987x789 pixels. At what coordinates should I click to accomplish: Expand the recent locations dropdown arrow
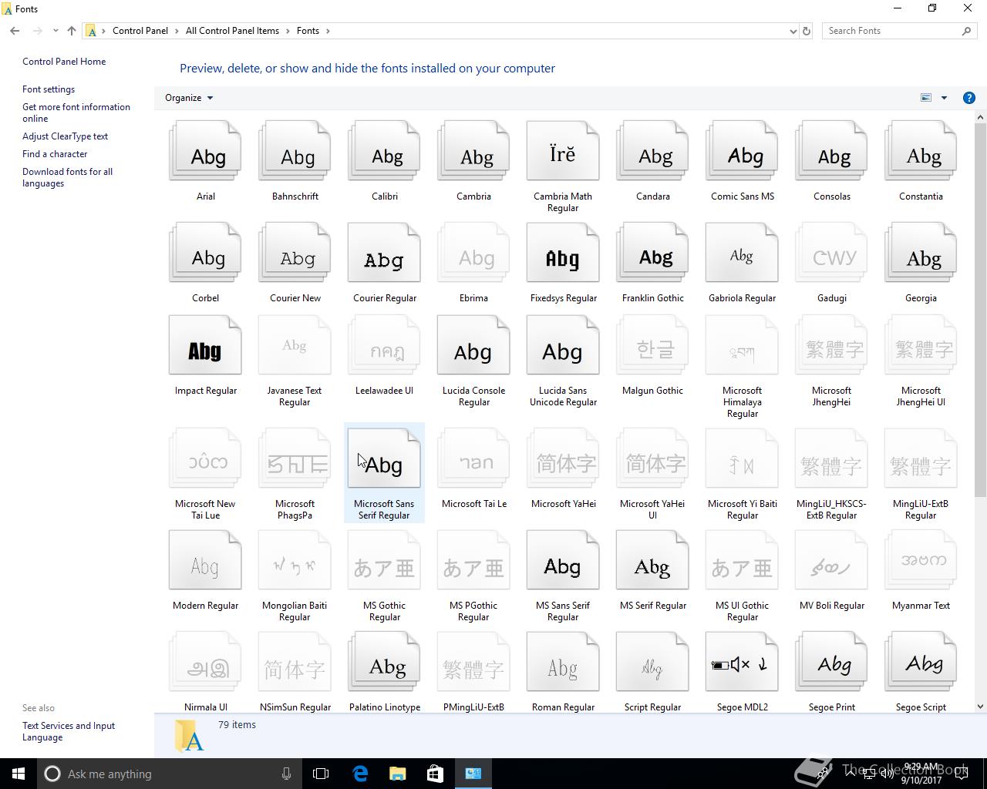[x=56, y=31]
